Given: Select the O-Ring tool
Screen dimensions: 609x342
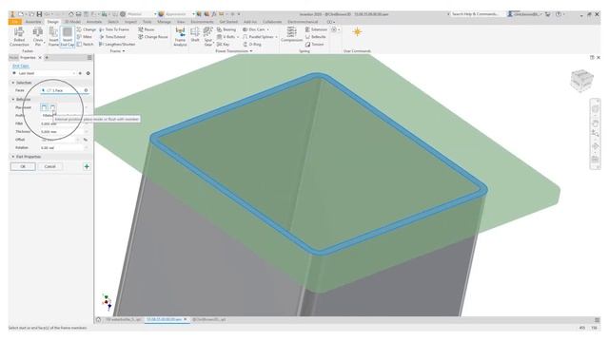Looking at the screenshot, I should point(252,45).
